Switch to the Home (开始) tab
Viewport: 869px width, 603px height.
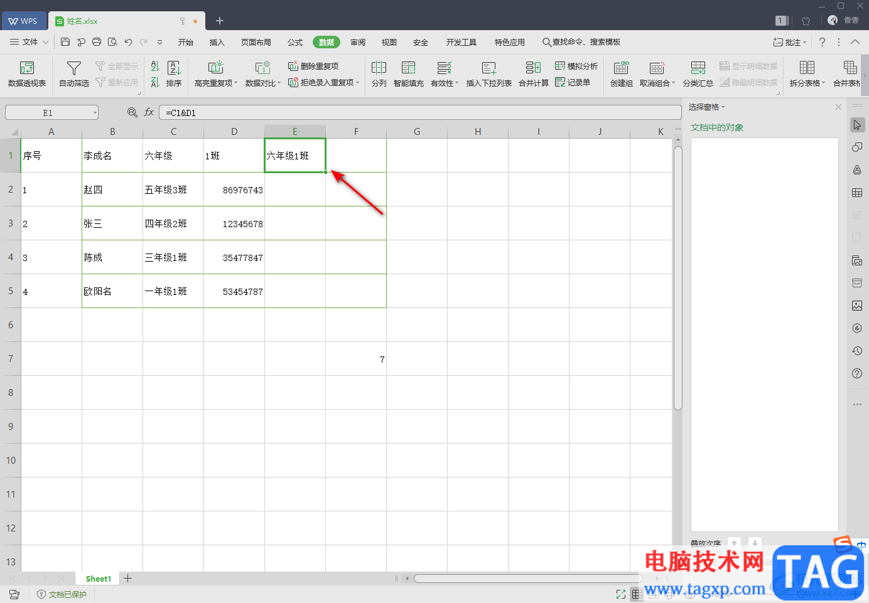(186, 42)
